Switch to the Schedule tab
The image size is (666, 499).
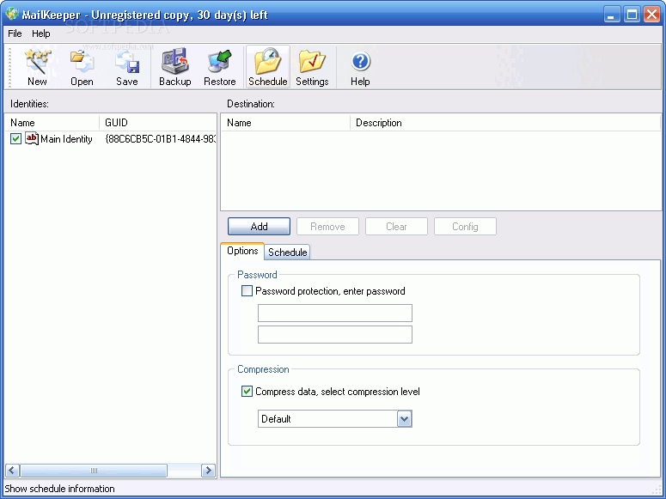288,253
